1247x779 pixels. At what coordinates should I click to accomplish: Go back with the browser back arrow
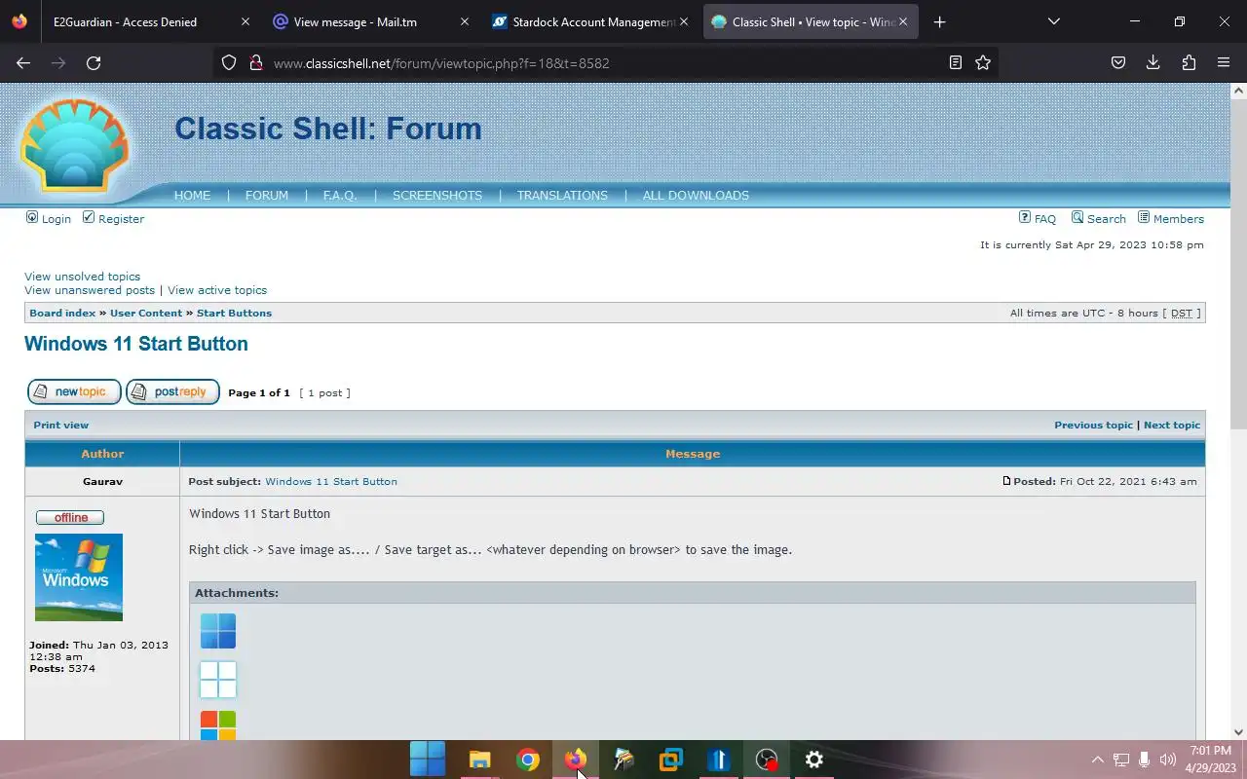tap(23, 62)
